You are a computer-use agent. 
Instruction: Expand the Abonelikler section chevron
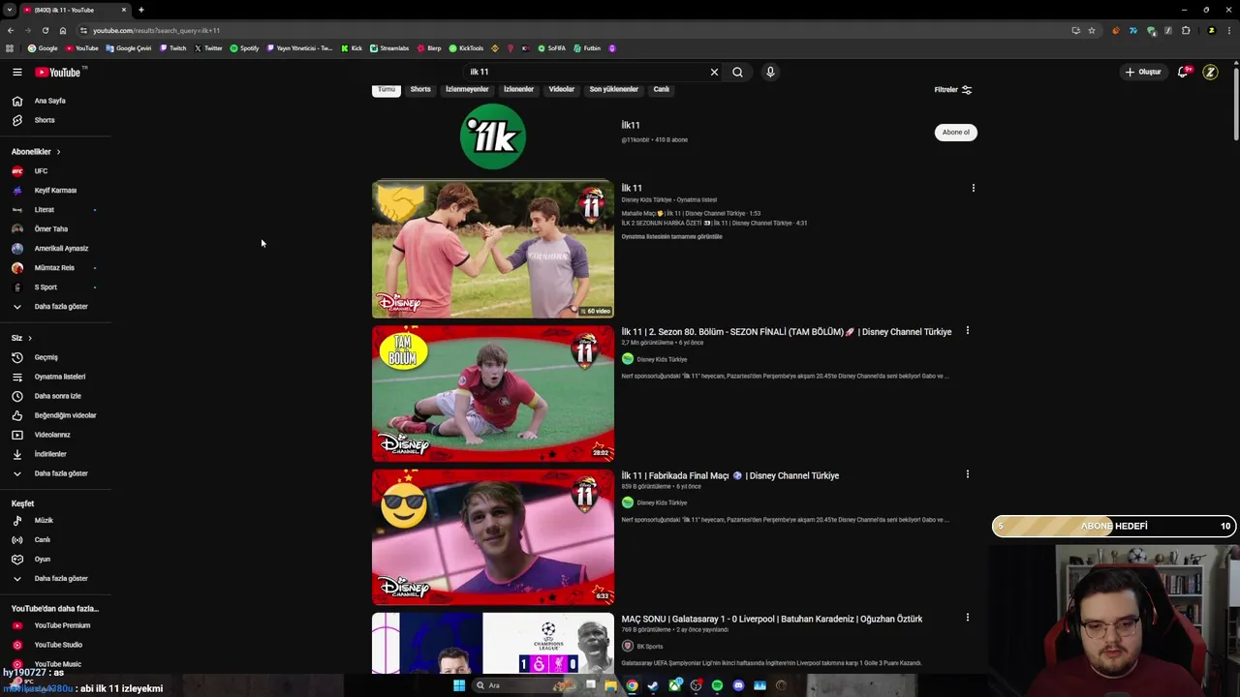[x=58, y=152]
